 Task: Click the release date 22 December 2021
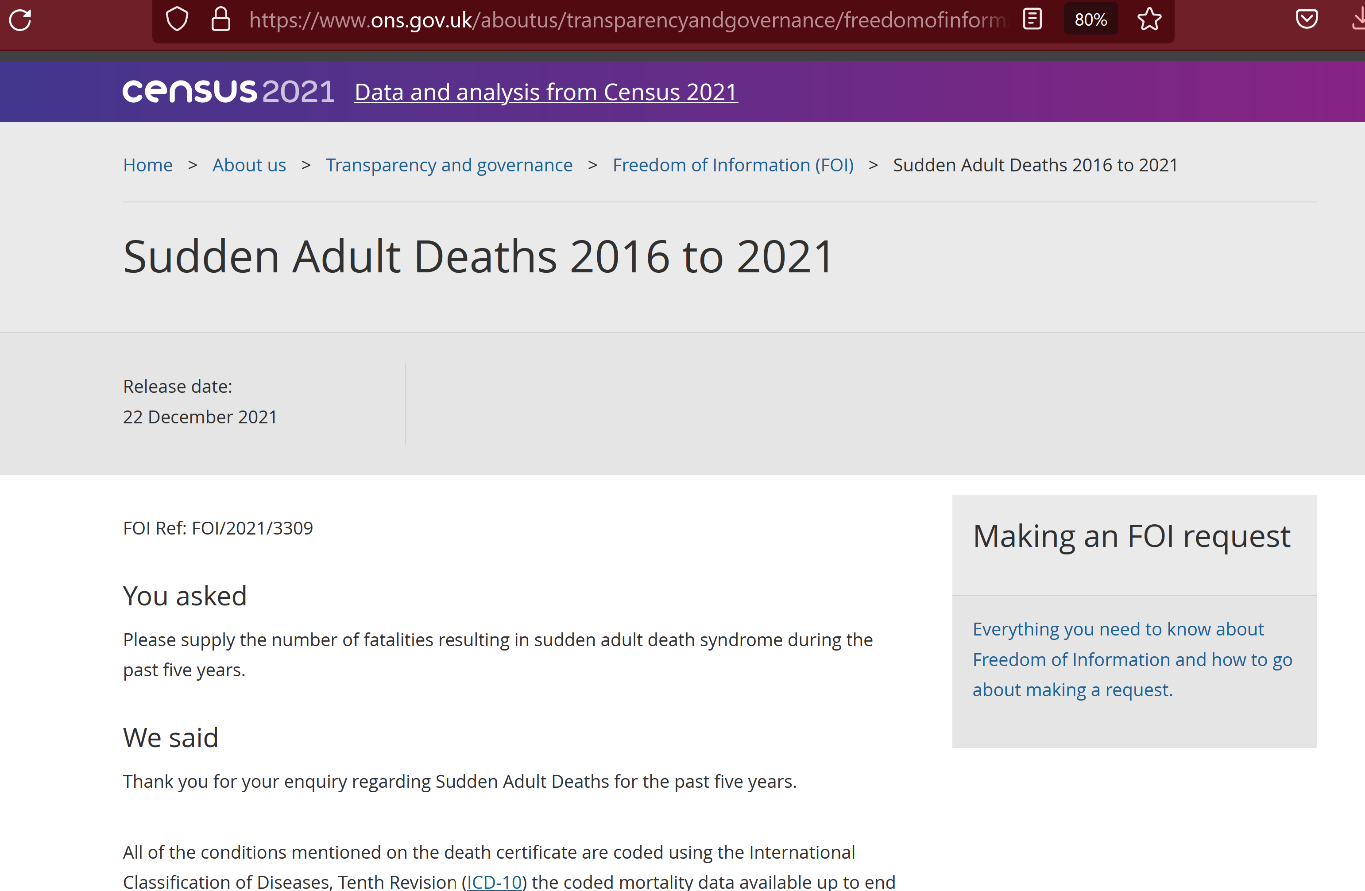200,417
